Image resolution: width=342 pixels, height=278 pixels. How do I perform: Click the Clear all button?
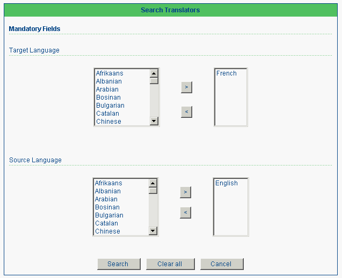coord(170,264)
